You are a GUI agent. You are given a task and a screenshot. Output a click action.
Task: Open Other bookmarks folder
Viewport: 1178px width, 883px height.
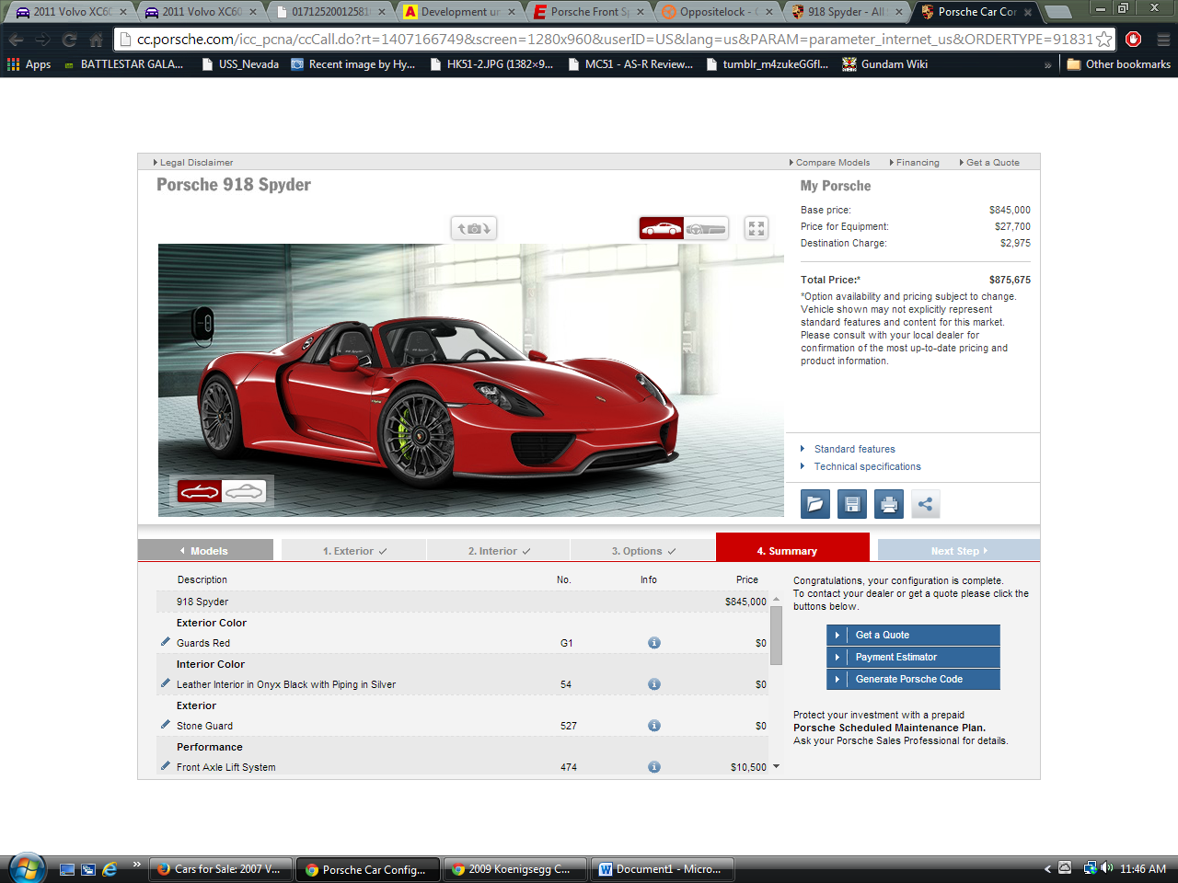coord(1118,64)
